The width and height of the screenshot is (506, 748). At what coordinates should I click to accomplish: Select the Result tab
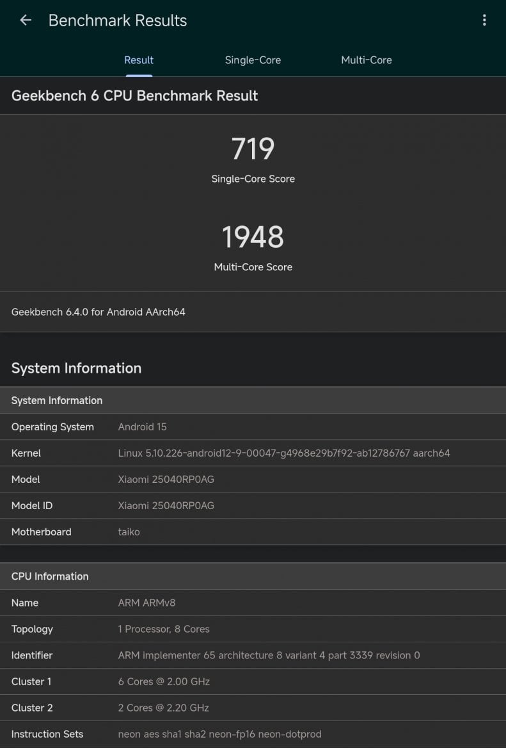click(x=139, y=60)
